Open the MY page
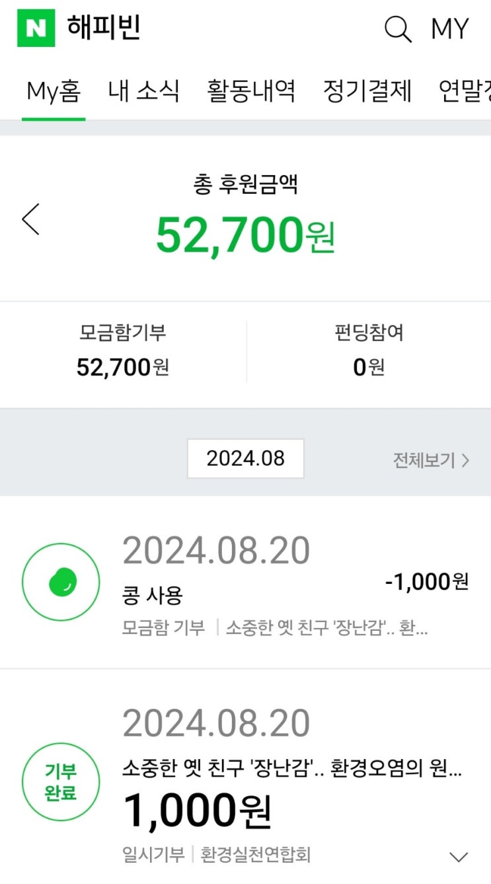 click(x=450, y=29)
